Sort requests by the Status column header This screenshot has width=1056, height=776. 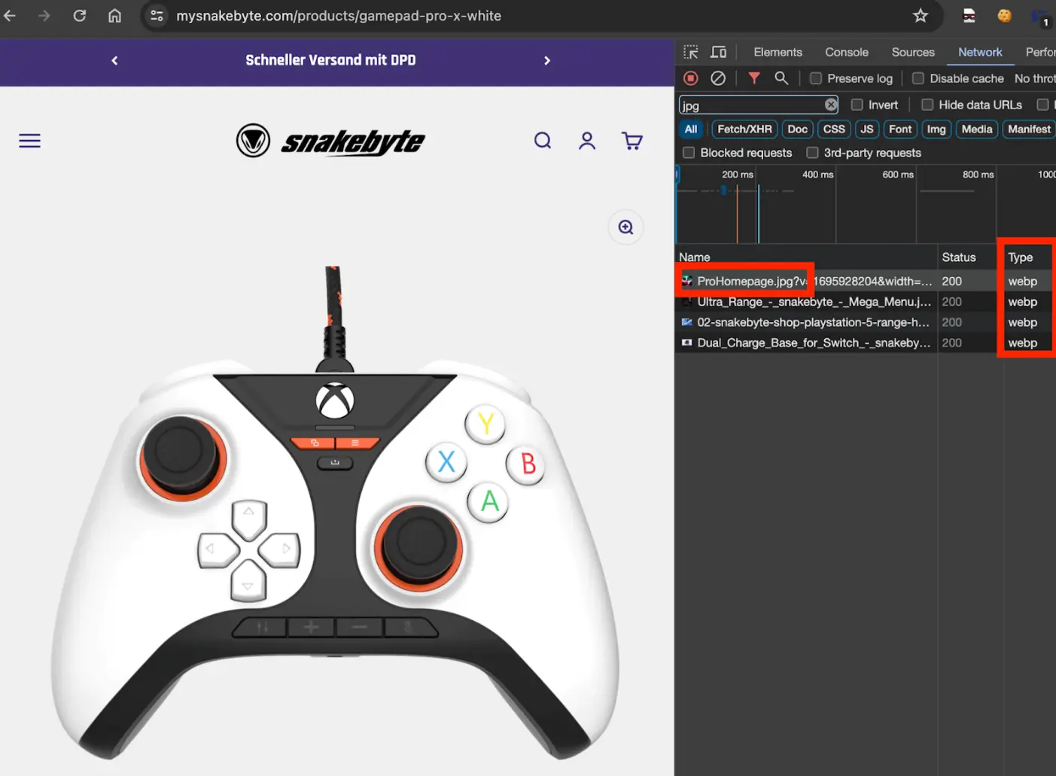pos(970,257)
